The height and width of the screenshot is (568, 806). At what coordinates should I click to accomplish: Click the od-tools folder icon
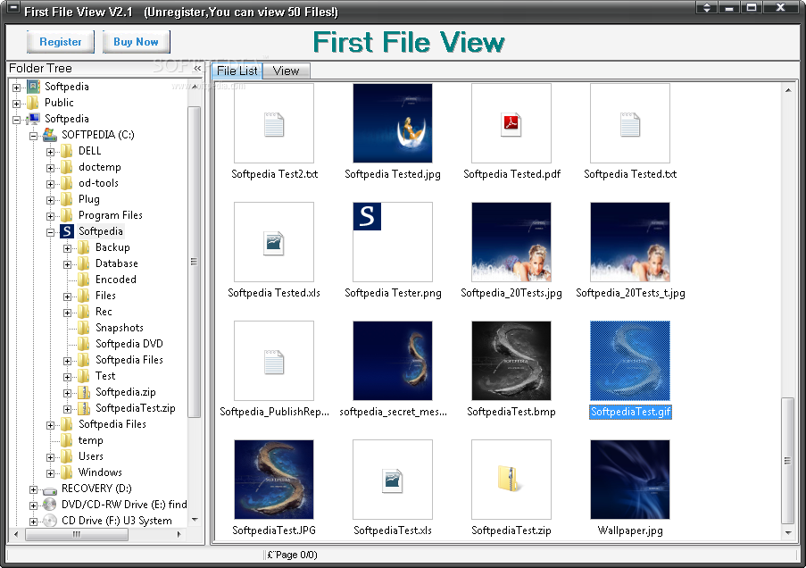tap(67, 183)
